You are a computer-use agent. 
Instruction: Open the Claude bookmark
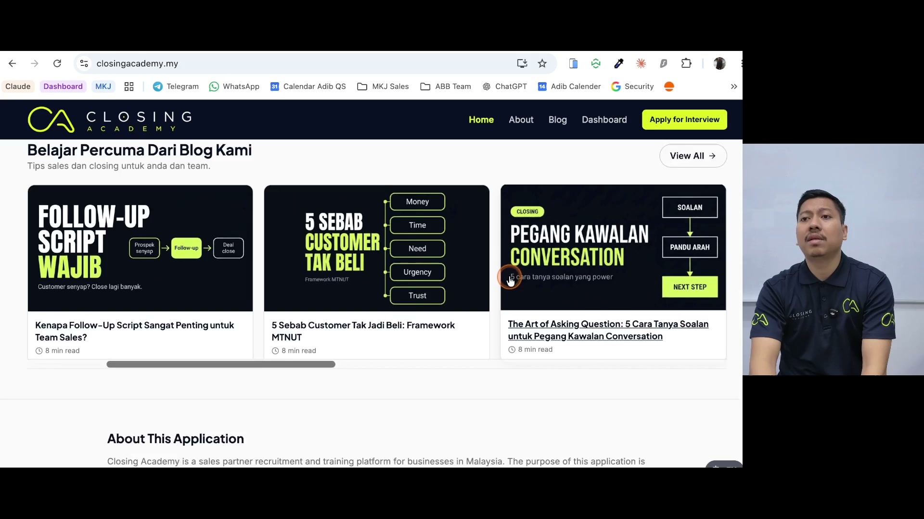(18, 86)
